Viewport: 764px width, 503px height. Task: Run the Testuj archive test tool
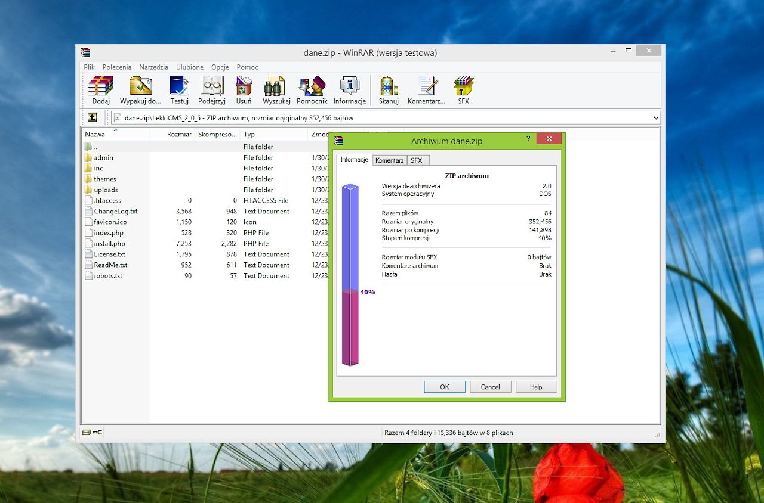point(179,86)
